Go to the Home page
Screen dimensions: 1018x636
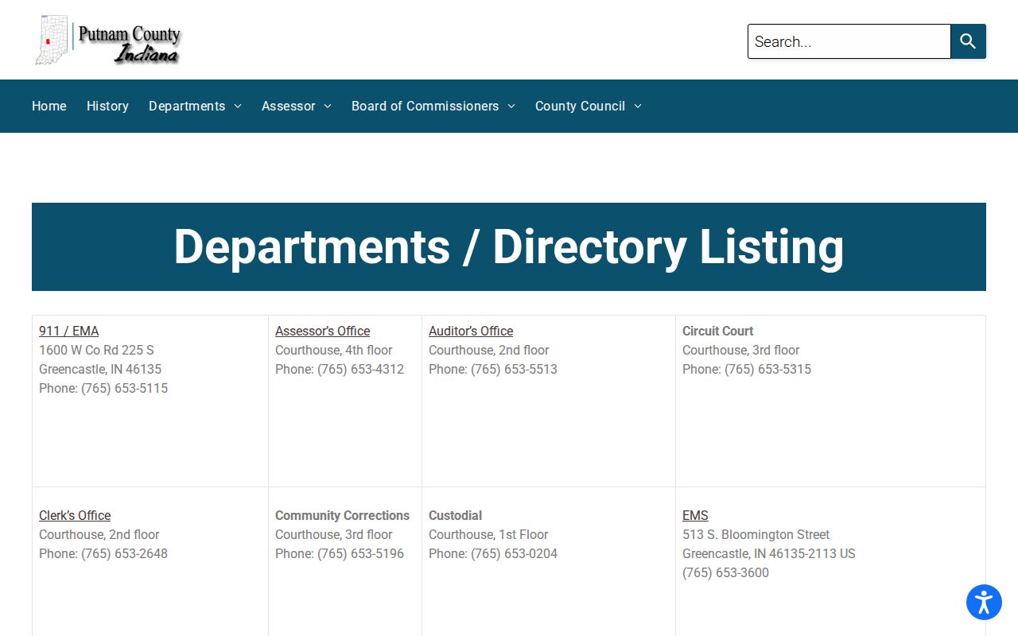pos(49,106)
